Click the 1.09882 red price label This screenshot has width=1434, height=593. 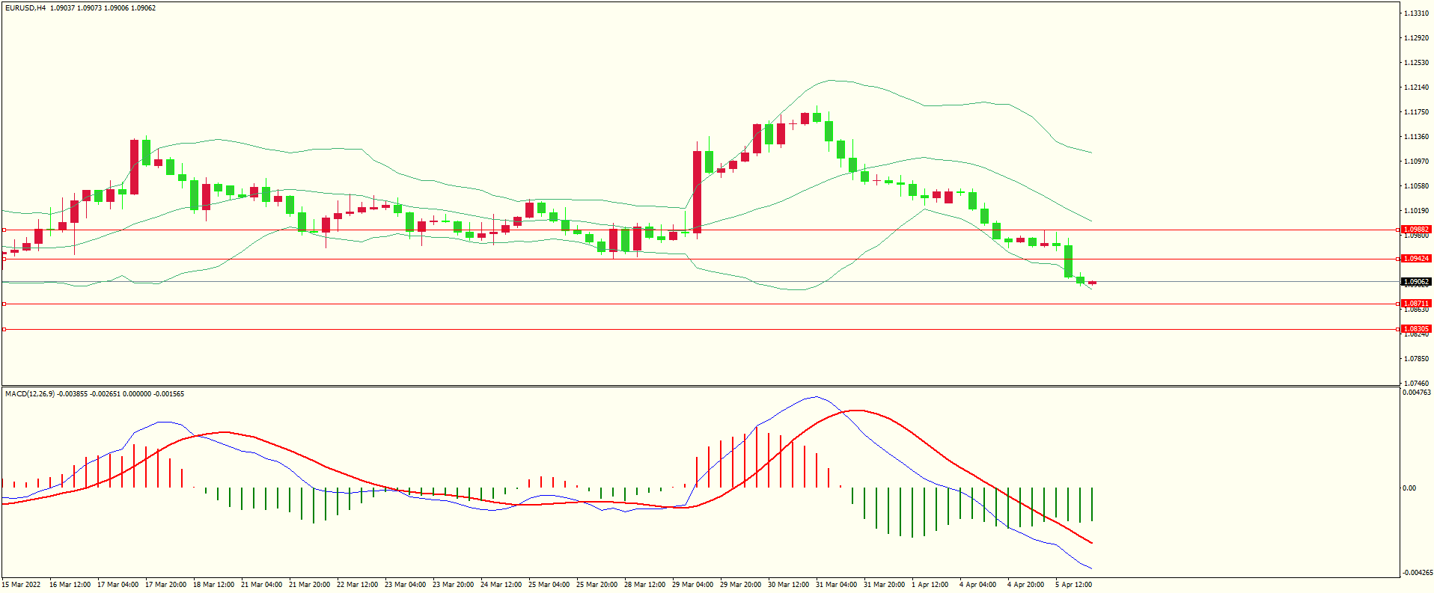[x=1415, y=230]
